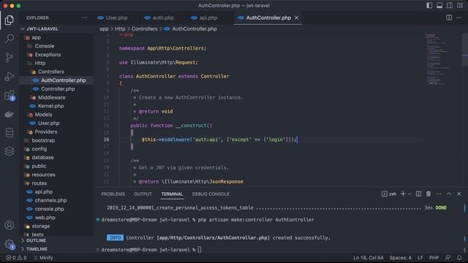The width and height of the screenshot is (468, 263).
Task: Click Ln 16, Col 64 cursor position
Action: click(369, 258)
